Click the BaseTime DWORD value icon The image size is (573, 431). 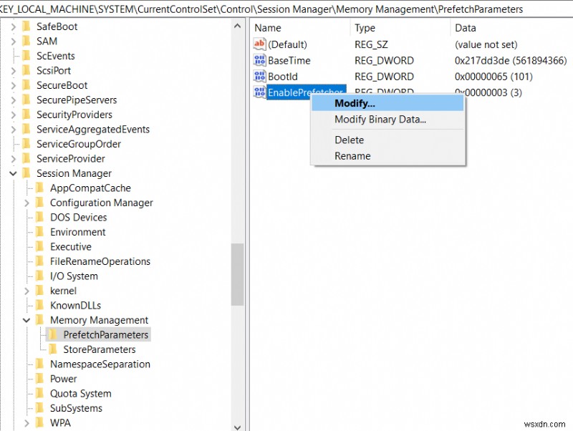[x=259, y=60]
